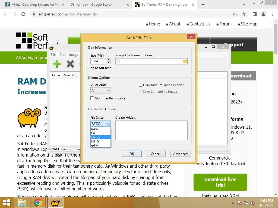
Task: Switch to ramdisk Google Search tab
Action: pos(99,5)
